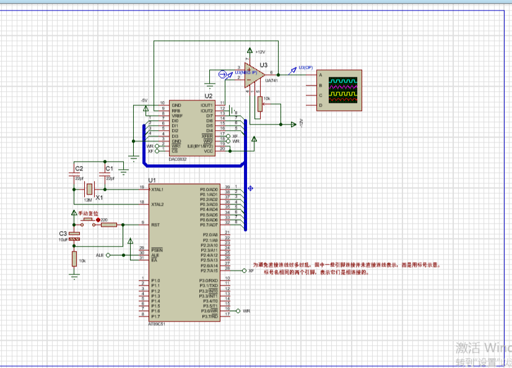Click the EA pin label
The width and height of the screenshot is (512, 368).
pyautogui.click(x=154, y=260)
